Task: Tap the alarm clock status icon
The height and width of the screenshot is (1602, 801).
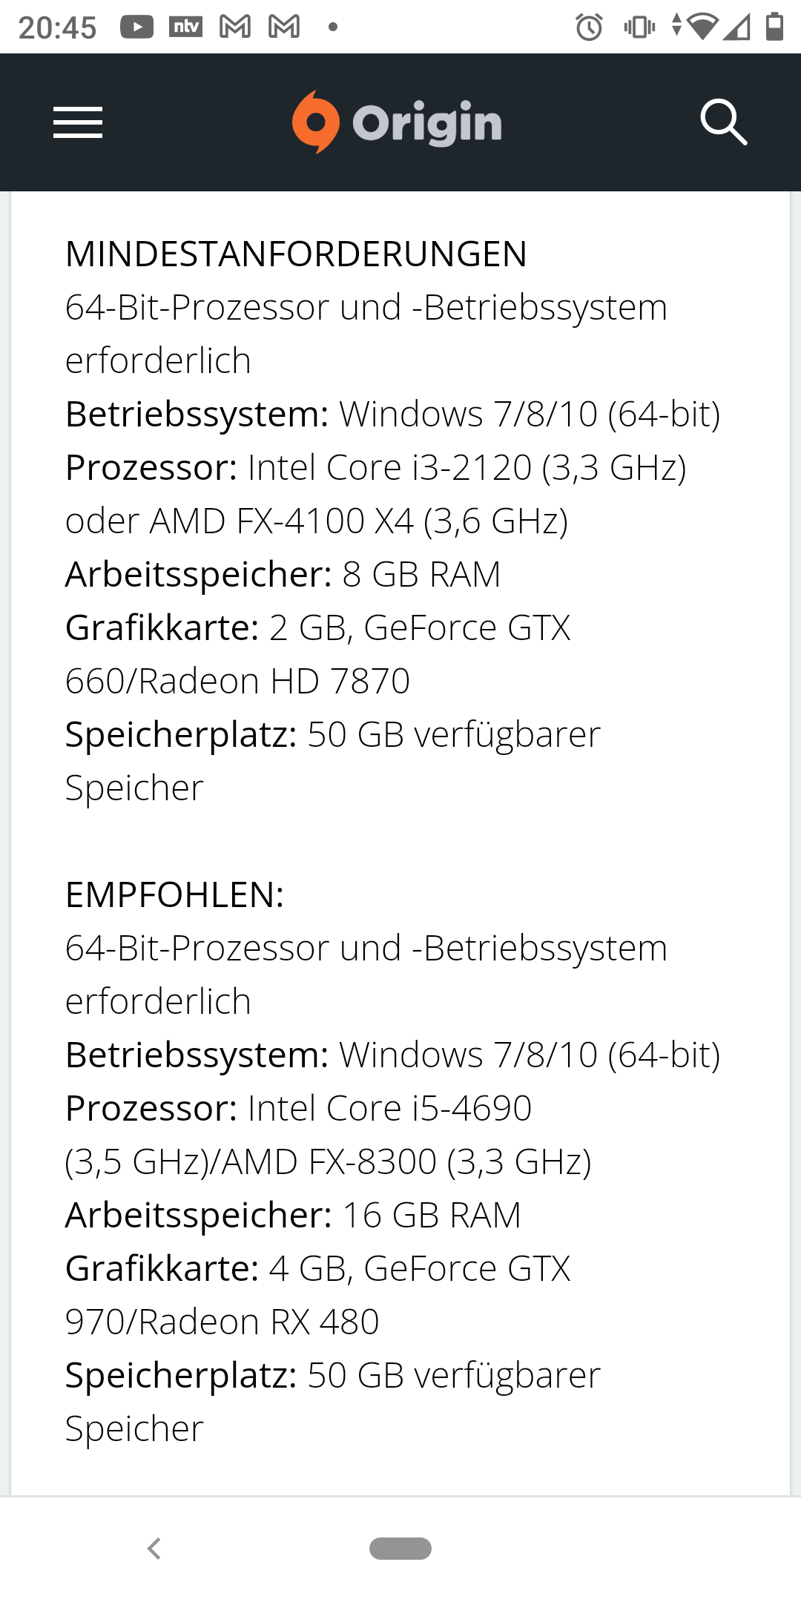Action: click(589, 27)
